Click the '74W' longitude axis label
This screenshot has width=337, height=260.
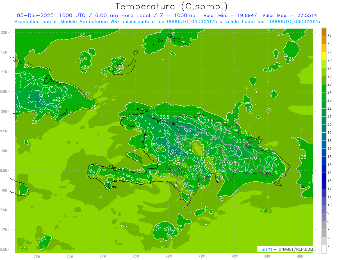[103, 256]
